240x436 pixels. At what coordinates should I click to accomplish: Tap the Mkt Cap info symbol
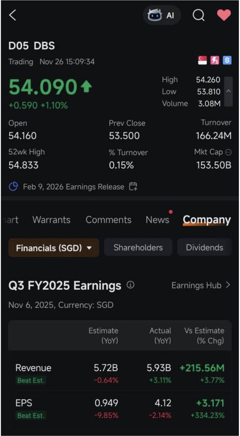[229, 152]
